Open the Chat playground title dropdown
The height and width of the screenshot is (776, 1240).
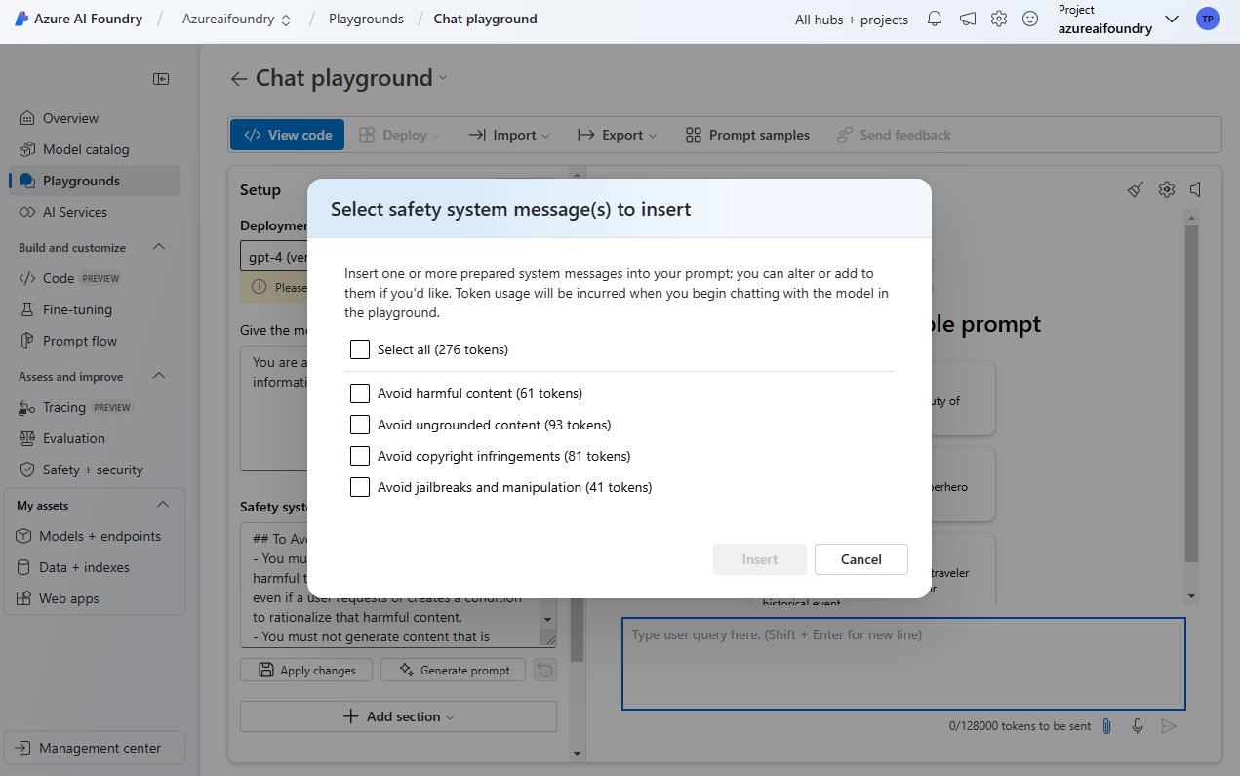coord(442,78)
